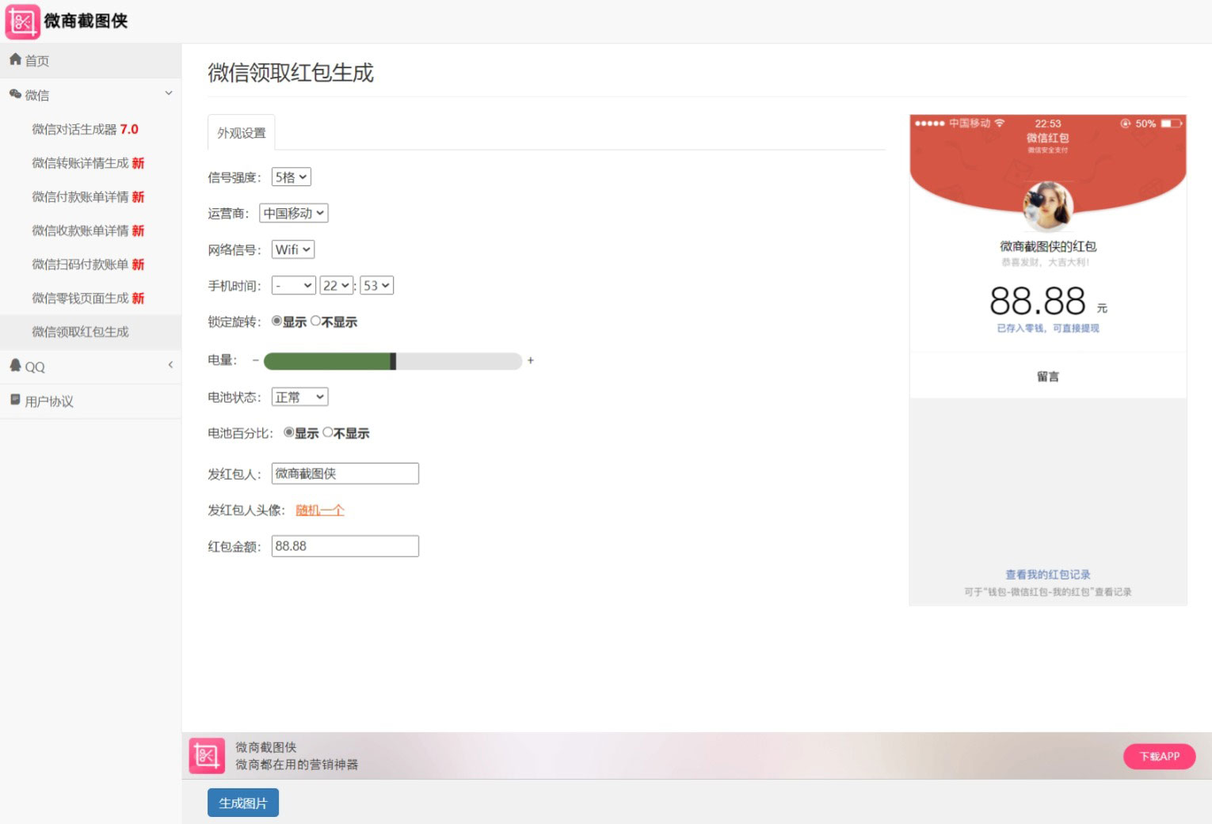1212x824 pixels.
Task: Click the 生成图片 button
Action: (243, 803)
